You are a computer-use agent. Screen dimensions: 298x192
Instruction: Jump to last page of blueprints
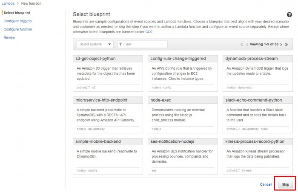(286, 45)
